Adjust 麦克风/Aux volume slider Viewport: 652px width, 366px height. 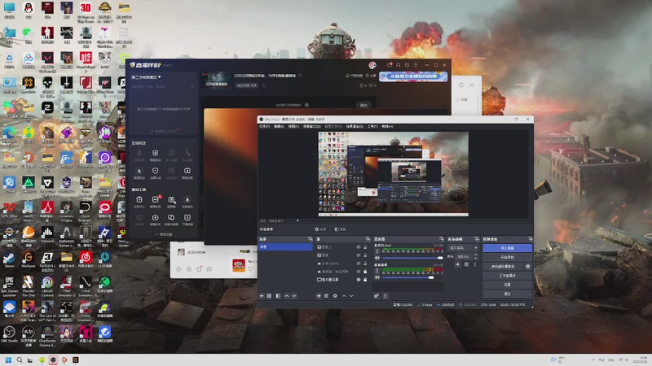click(x=412, y=258)
